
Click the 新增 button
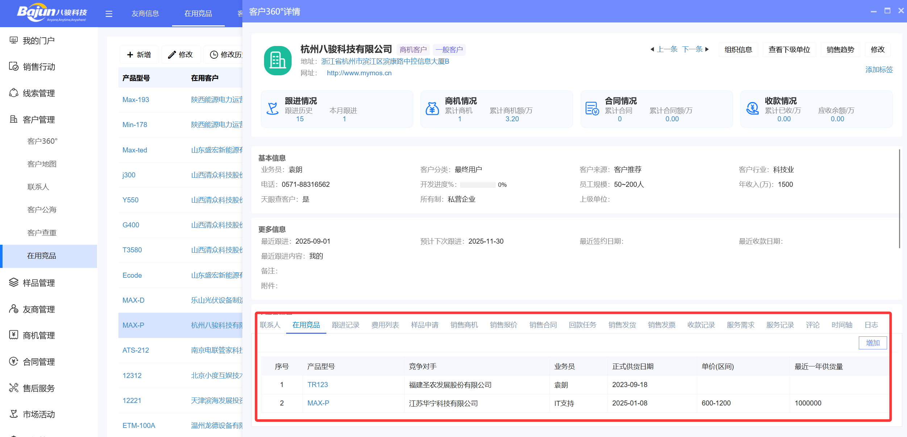139,54
